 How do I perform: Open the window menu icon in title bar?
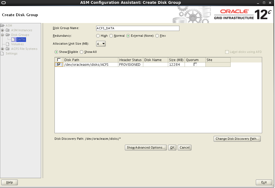point(4,3)
